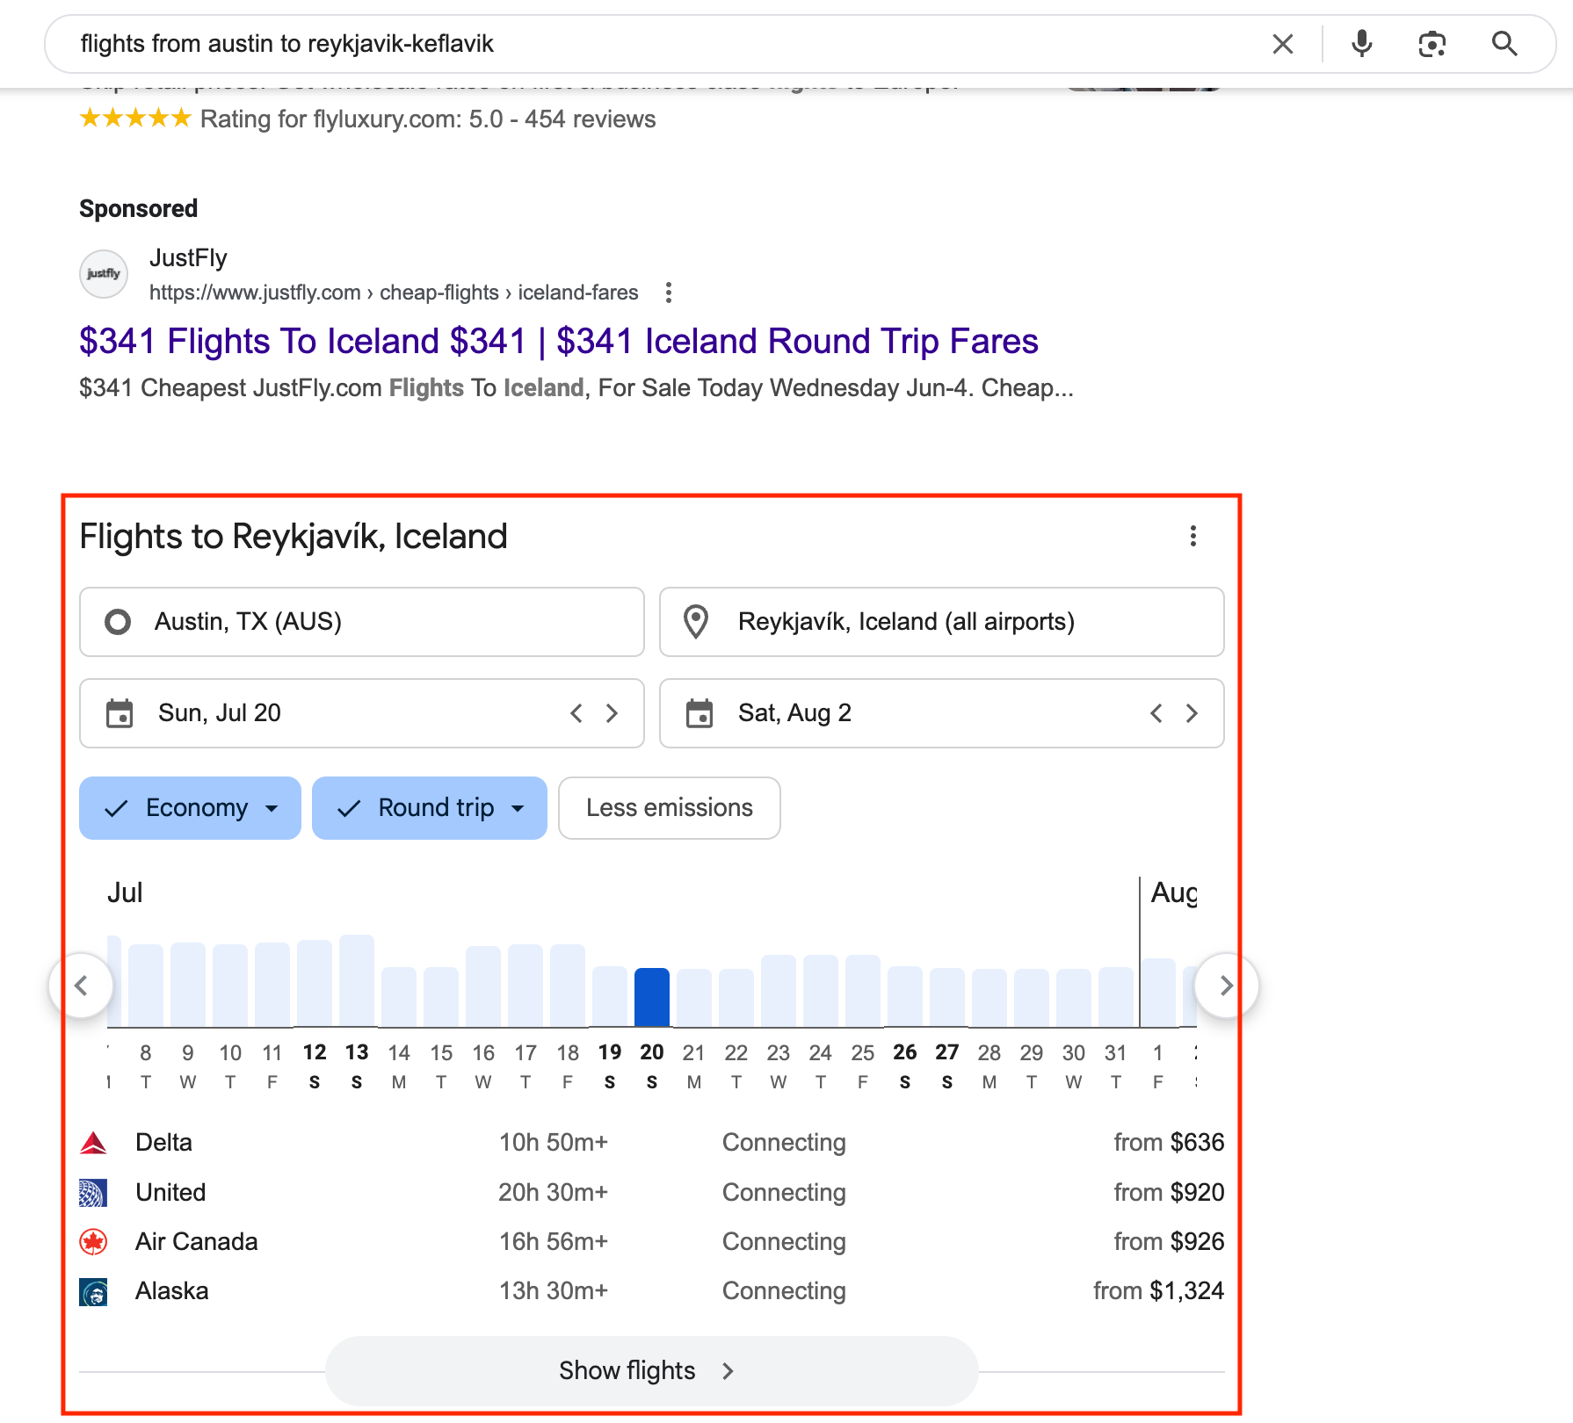The height and width of the screenshot is (1423, 1573).
Task: Click the JustFly logo icon
Action: [x=104, y=274]
